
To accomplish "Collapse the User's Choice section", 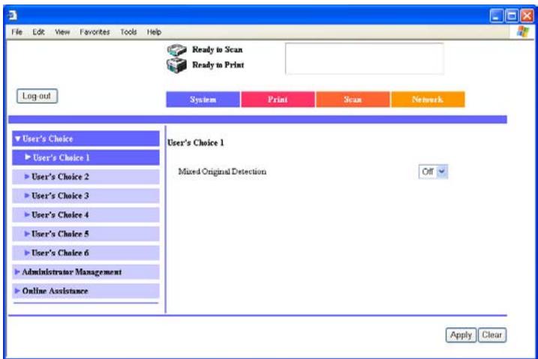I will pos(86,139).
